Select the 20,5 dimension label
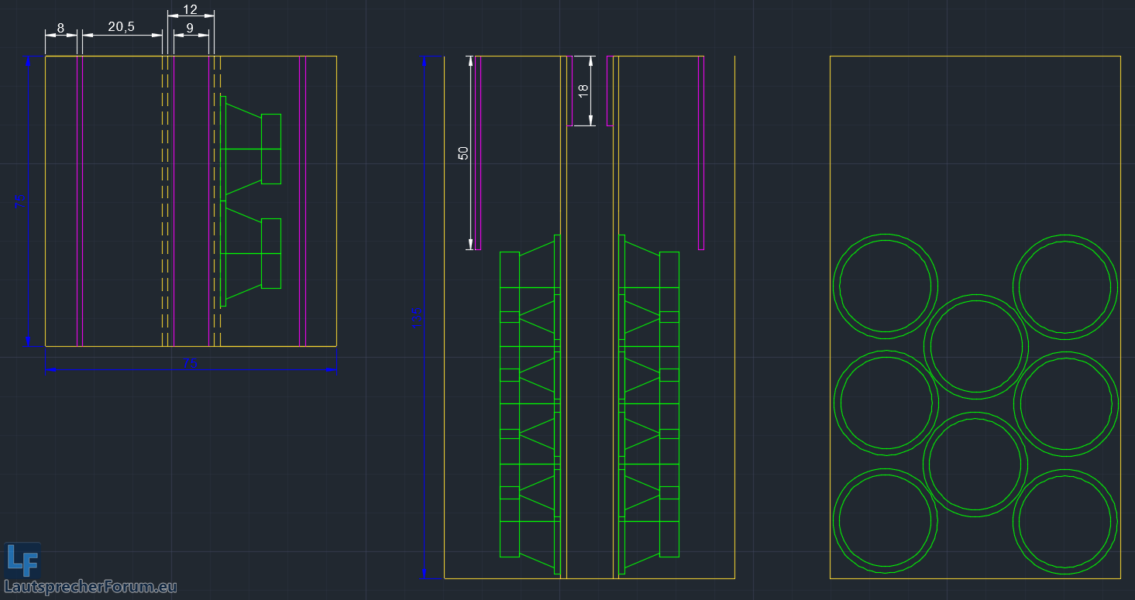The image size is (1135, 600). tap(121, 27)
